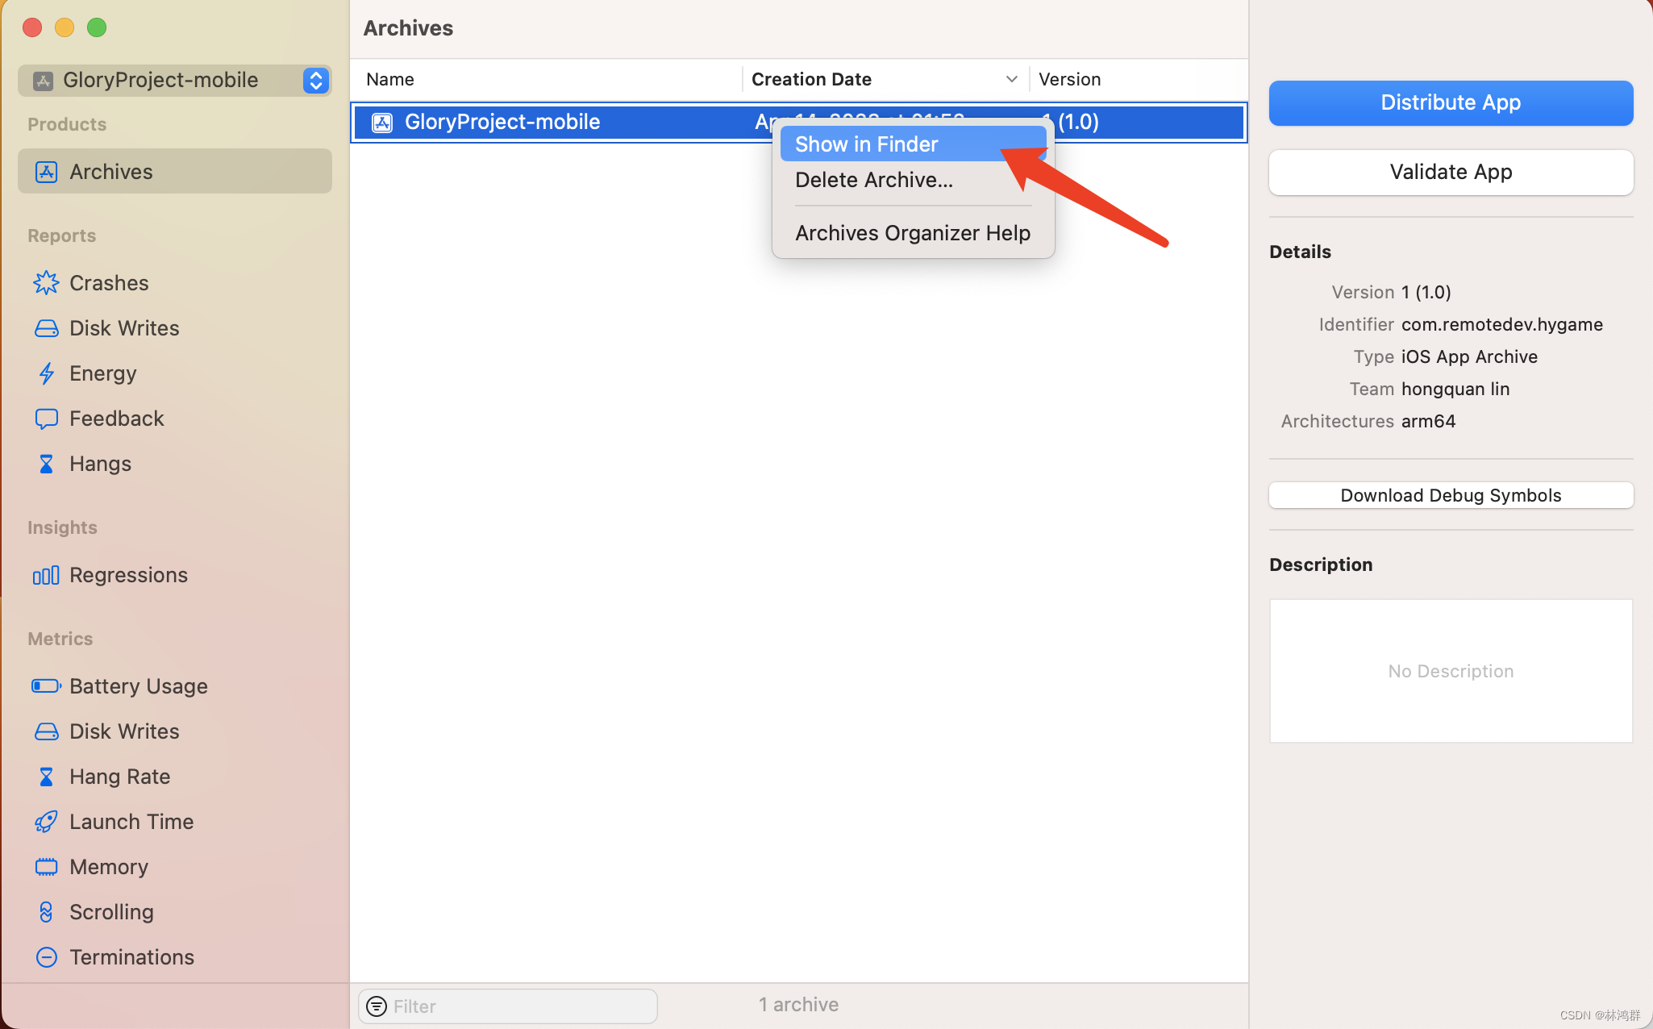Screen dimensions: 1653x1029
Task: Click the No Description text area
Action: coord(1451,671)
